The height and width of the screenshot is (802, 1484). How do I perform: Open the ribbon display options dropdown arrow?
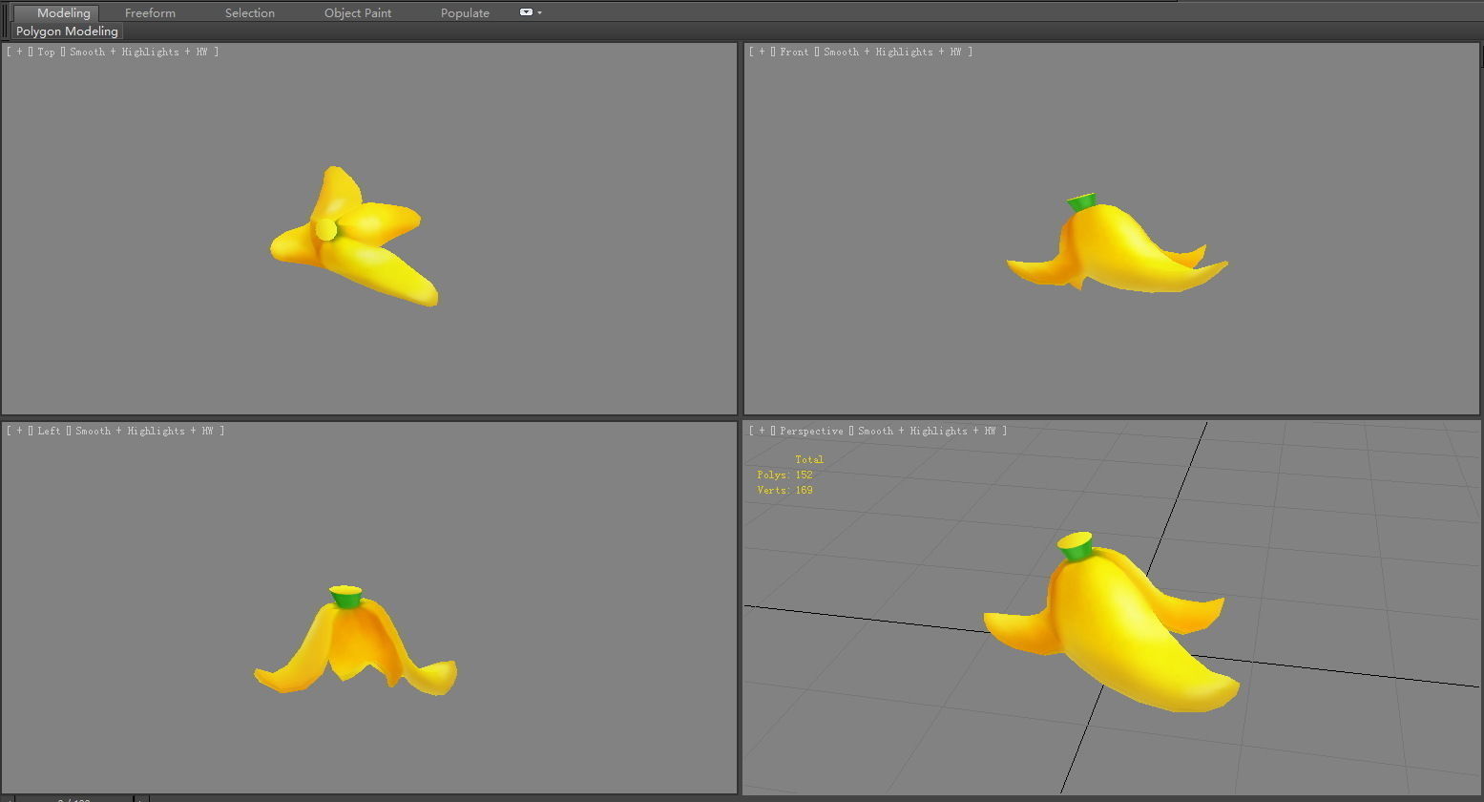[540, 12]
